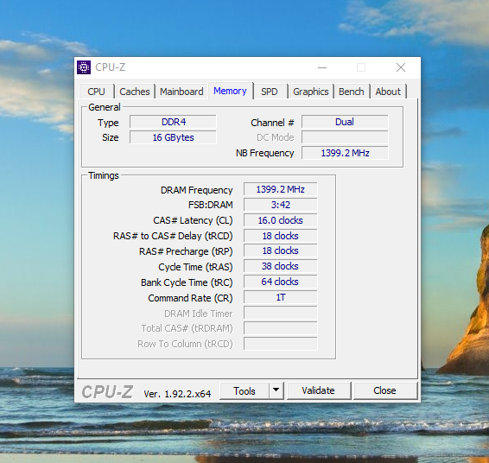Close CPU-Z with the X icon
This screenshot has height=463, width=489.
coord(401,67)
